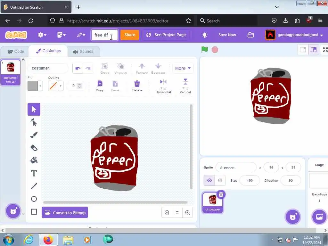Select the Fill bucket tool
The width and height of the screenshot is (328, 246).
pos(34,160)
